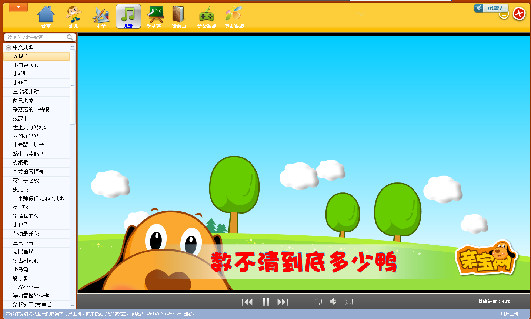Play the song 三只小猪
531x319 pixels.
point(36,243)
